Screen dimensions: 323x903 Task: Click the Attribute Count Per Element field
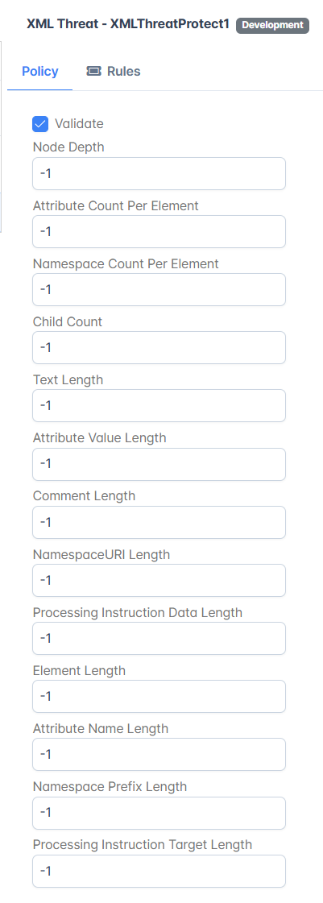[159, 231]
